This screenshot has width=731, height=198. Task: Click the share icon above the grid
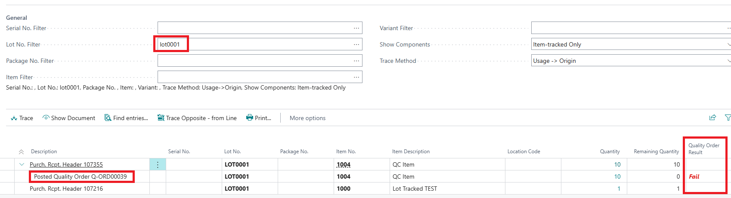712,118
